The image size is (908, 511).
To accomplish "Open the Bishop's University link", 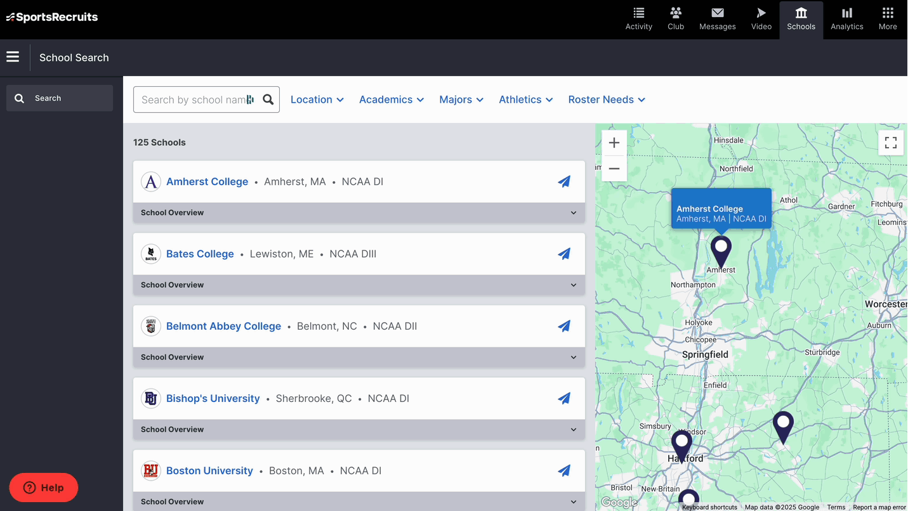I will tap(213, 398).
